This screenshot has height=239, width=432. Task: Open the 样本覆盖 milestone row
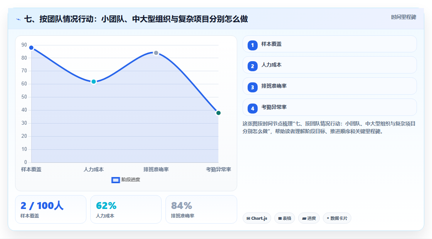pos(329,44)
